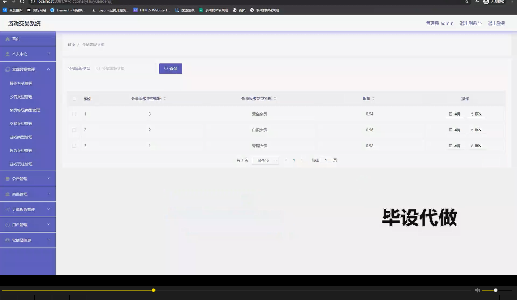
Task: Click the password key icon in address bar
Action: (477, 2)
